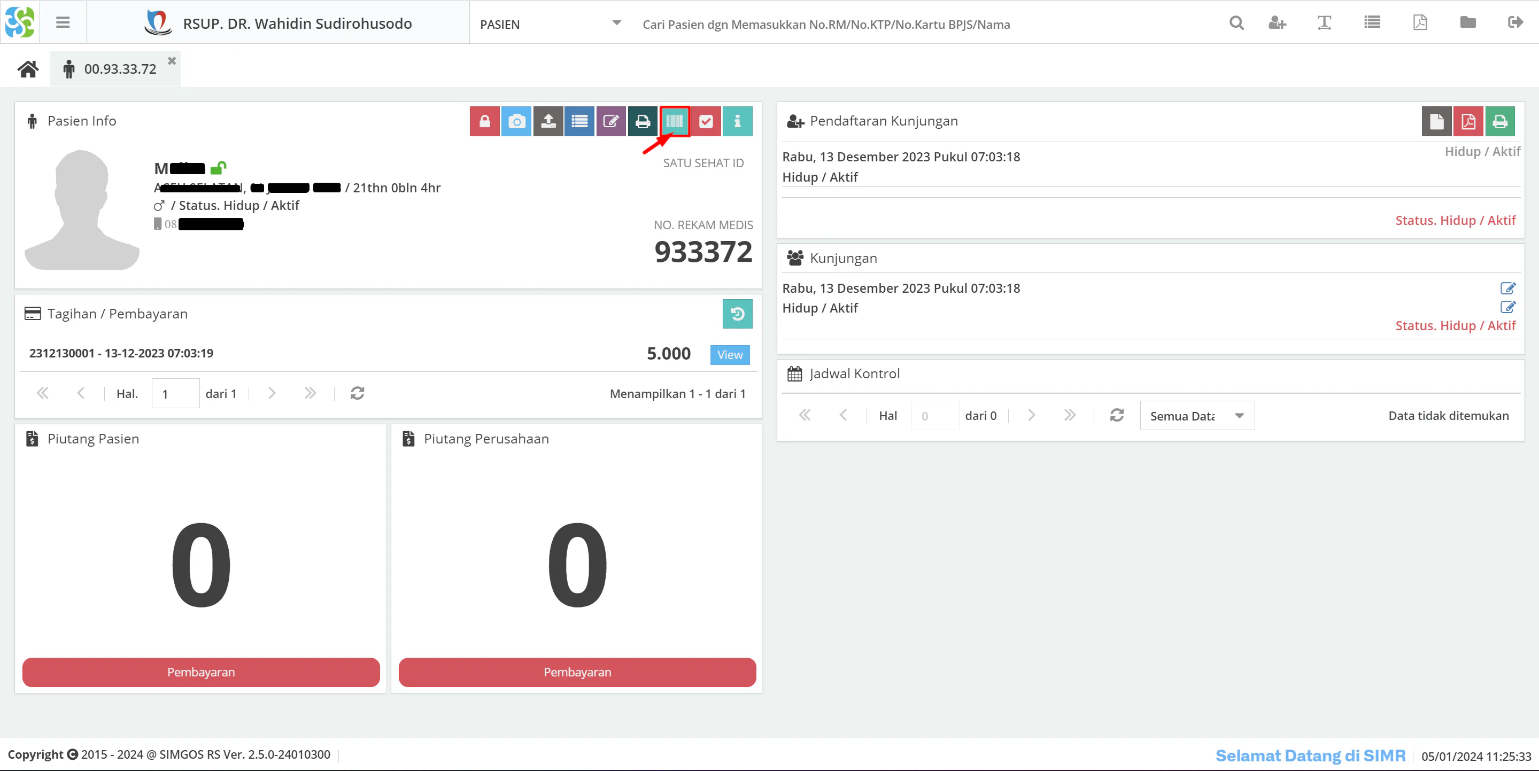
Task: Click the camera photo button in Pasien Info
Action: pyautogui.click(x=516, y=121)
